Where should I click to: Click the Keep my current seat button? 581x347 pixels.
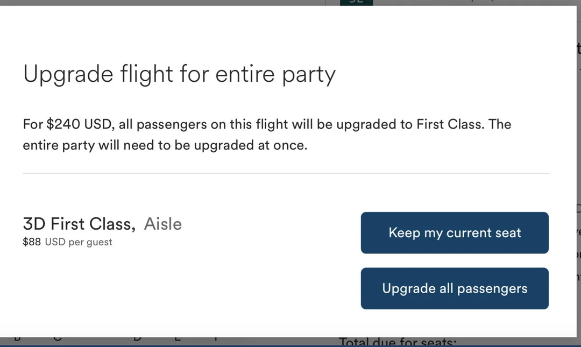pyautogui.click(x=455, y=233)
